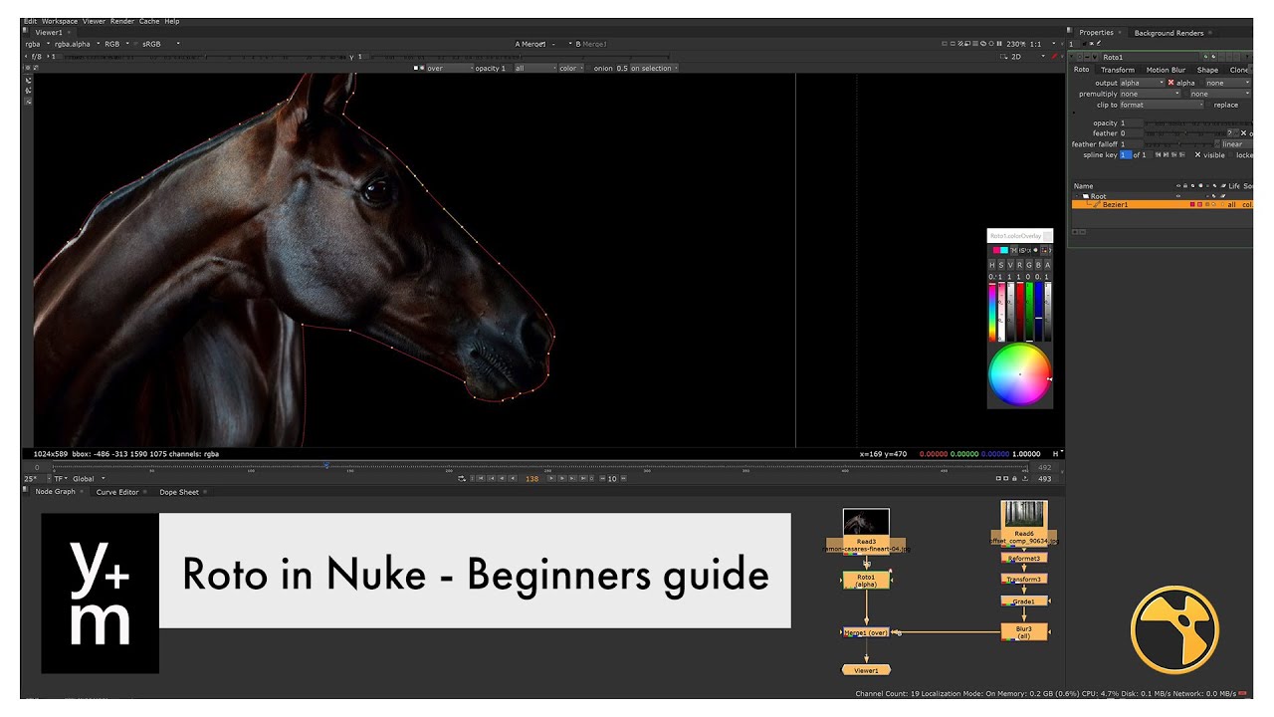Open the on selection onion dropdown
This screenshot has height=717, width=1274.
tap(654, 69)
